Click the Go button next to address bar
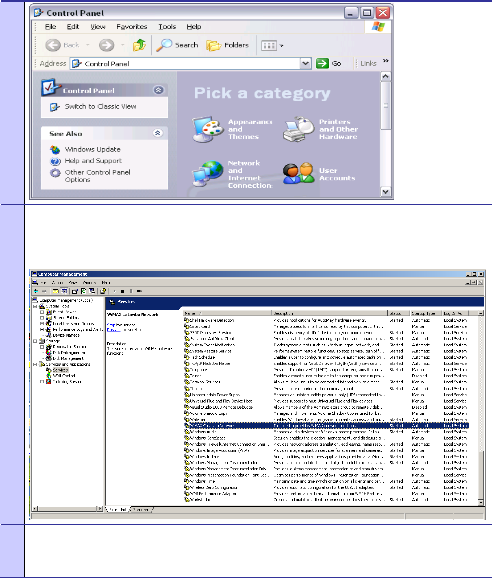This screenshot has height=578, width=492. (x=329, y=63)
